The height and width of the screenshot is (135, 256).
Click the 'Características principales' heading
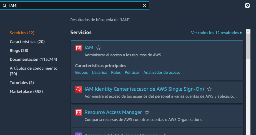tap(101, 66)
